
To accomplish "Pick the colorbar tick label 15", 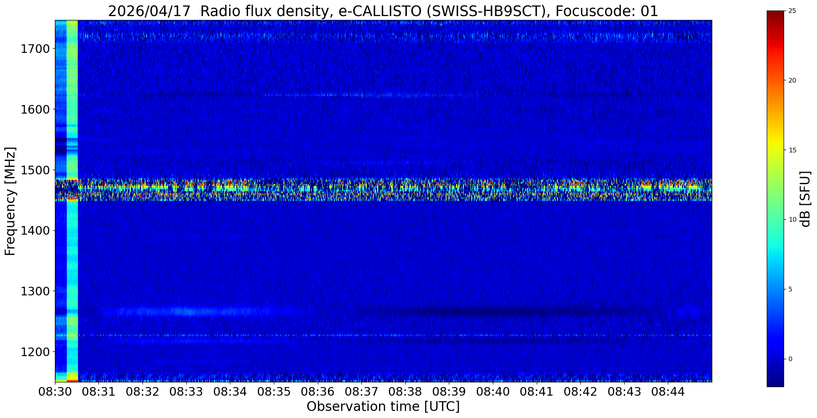I will tap(792, 150).
